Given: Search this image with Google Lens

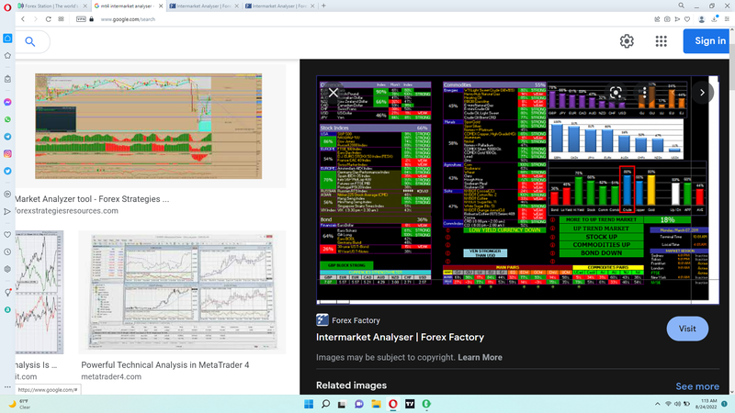Looking at the screenshot, I should coord(616,92).
